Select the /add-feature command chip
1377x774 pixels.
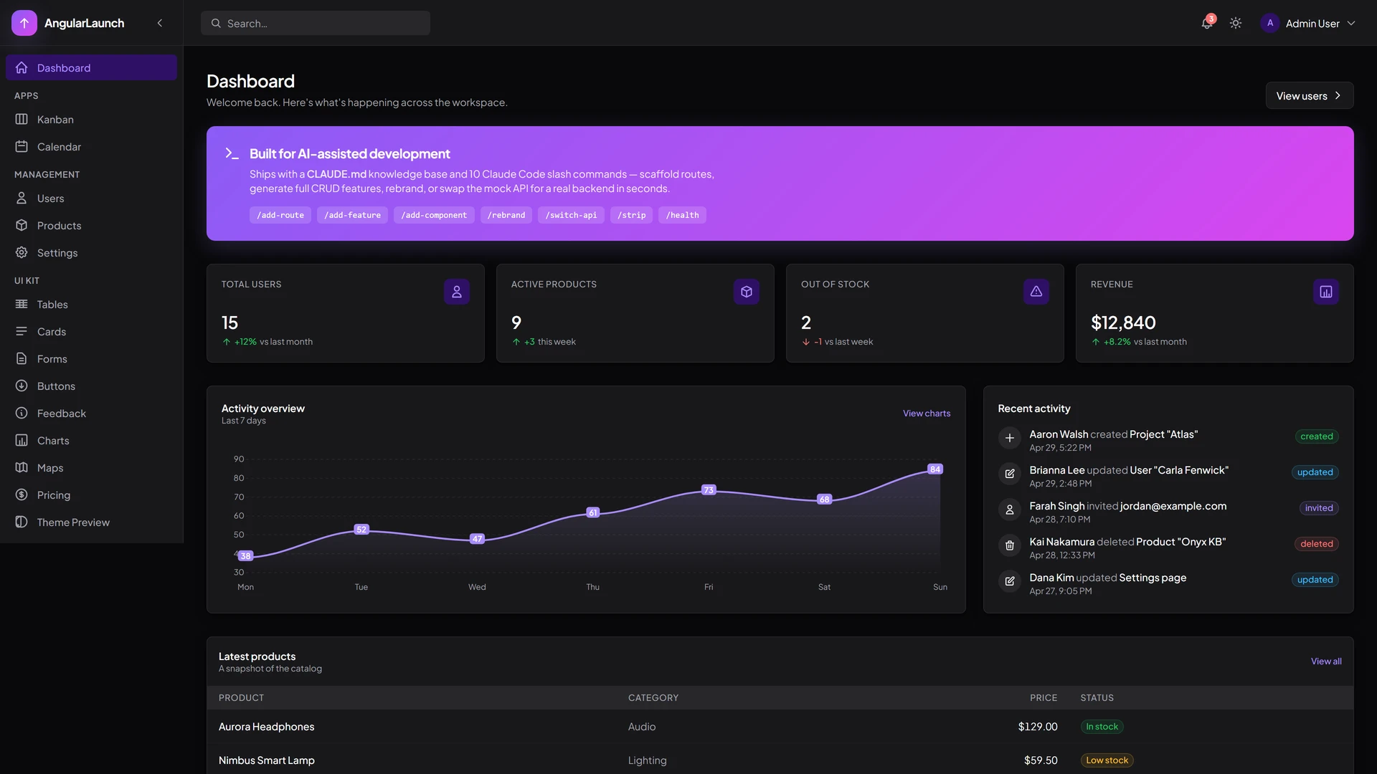352,215
